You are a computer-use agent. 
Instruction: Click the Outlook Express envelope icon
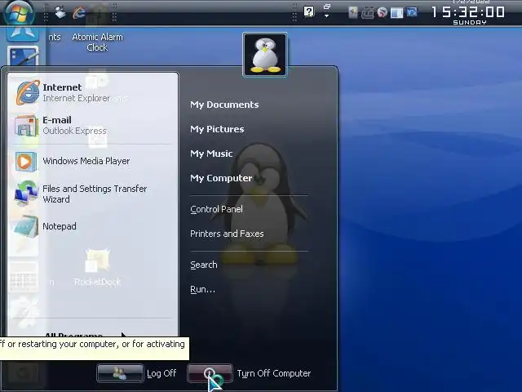(26, 125)
